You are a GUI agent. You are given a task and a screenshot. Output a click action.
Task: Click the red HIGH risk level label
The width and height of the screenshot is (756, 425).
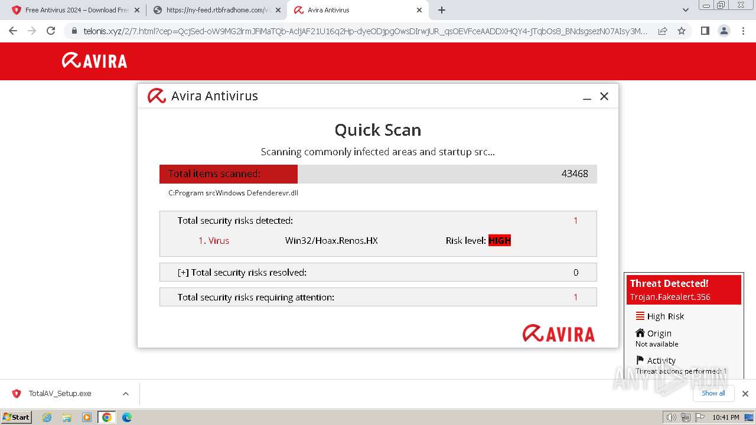click(x=500, y=241)
